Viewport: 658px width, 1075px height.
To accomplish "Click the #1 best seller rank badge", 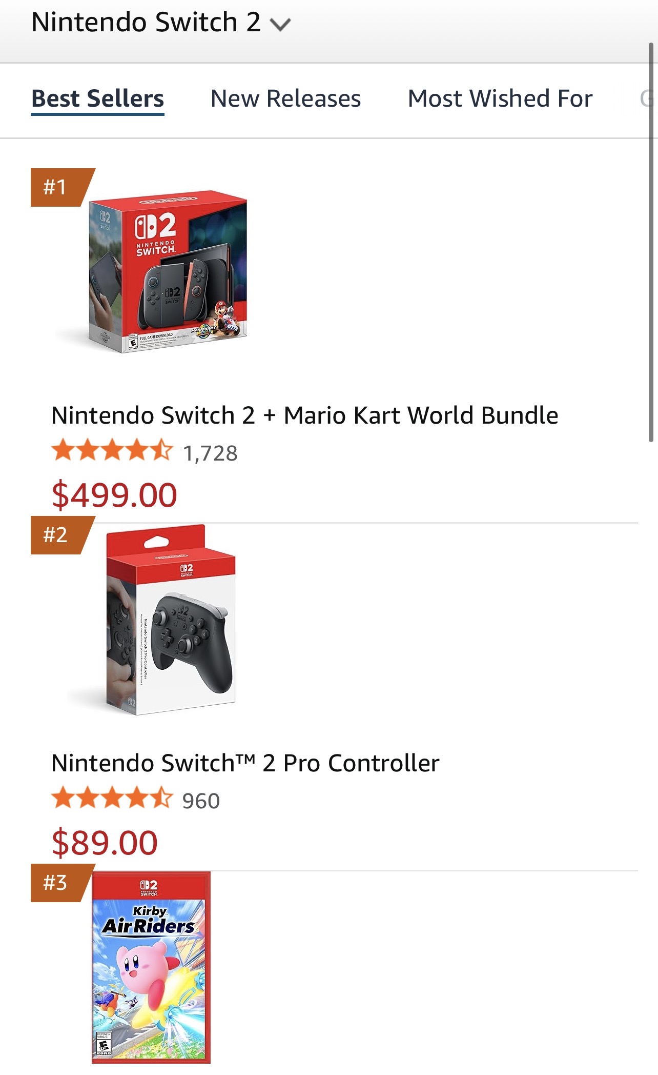I will pyautogui.click(x=56, y=187).
